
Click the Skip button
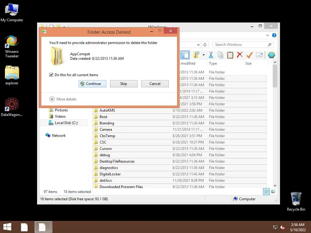(124, 84)
